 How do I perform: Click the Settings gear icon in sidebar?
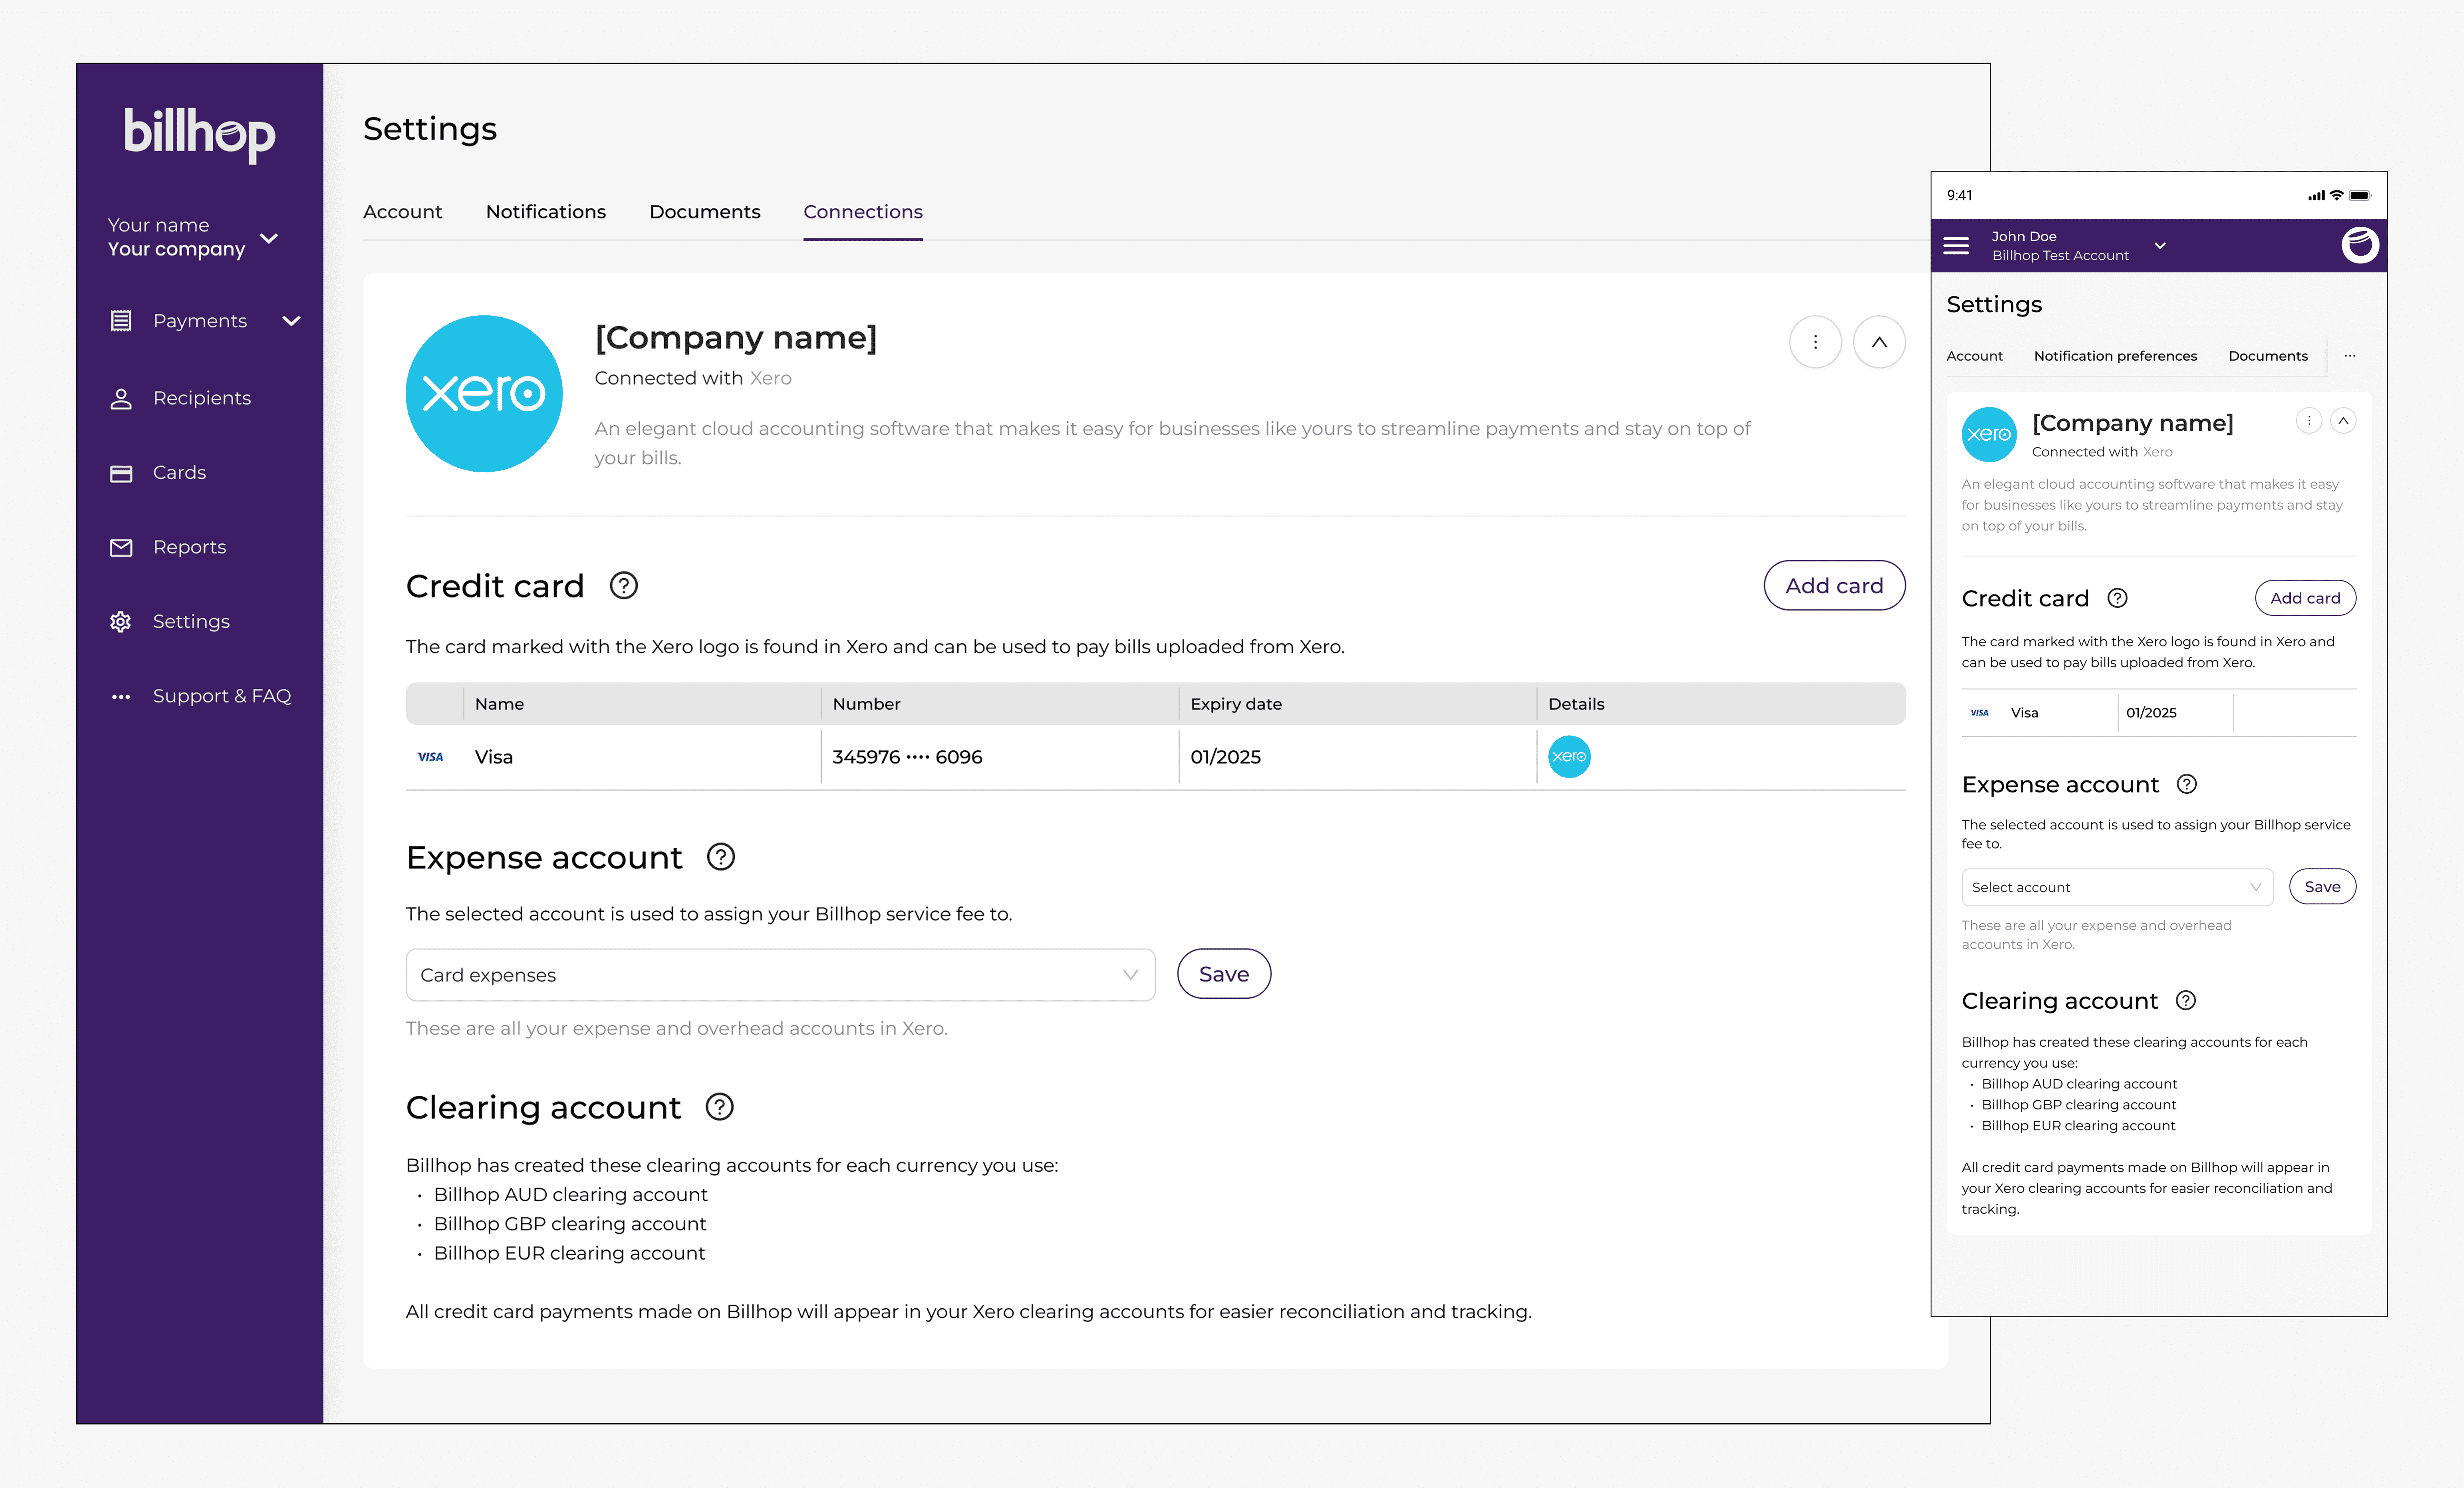(121, 622)
